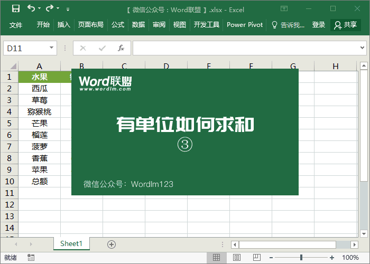Click the vertical scrollbar up arrow
Image resolution: width=370 pixels, height=264 pixels.
coord(364,66)
